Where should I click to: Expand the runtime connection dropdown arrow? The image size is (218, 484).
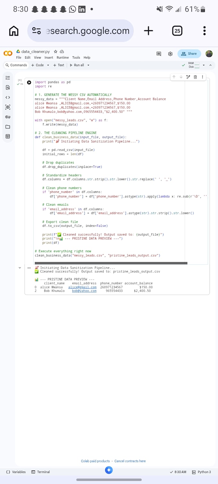point(204,65)
